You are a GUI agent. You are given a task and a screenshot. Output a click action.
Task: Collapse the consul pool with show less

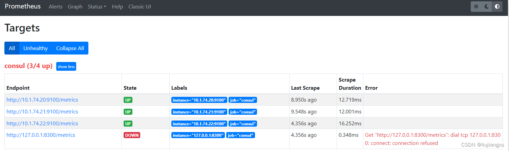(66, 67)
